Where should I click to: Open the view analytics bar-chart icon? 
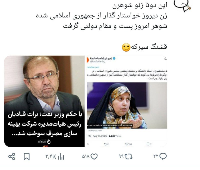point(61,157)
